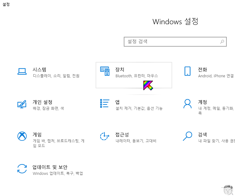235x196 pixels.
Task: Open 시스템 settings title
Action: tap(39, 70)
